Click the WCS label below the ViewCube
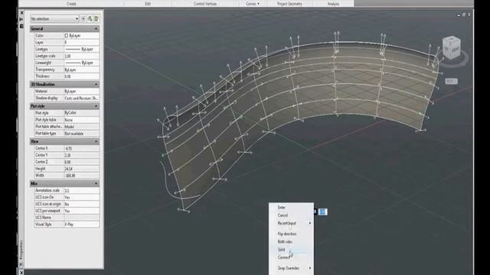This screenshot has width=490, height=275. 451,82
